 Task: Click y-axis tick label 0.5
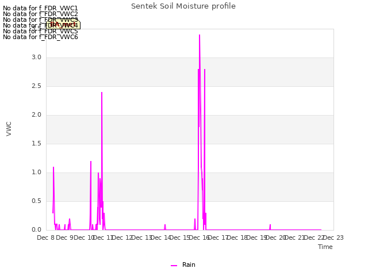tap(36, 201)
